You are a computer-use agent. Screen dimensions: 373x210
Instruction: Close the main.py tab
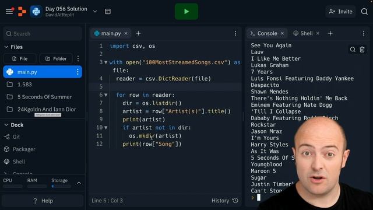pyautogui.click(x=126, y=34)
